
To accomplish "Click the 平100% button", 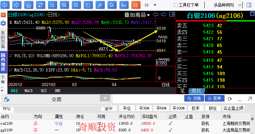I will (x=179, y=108).
